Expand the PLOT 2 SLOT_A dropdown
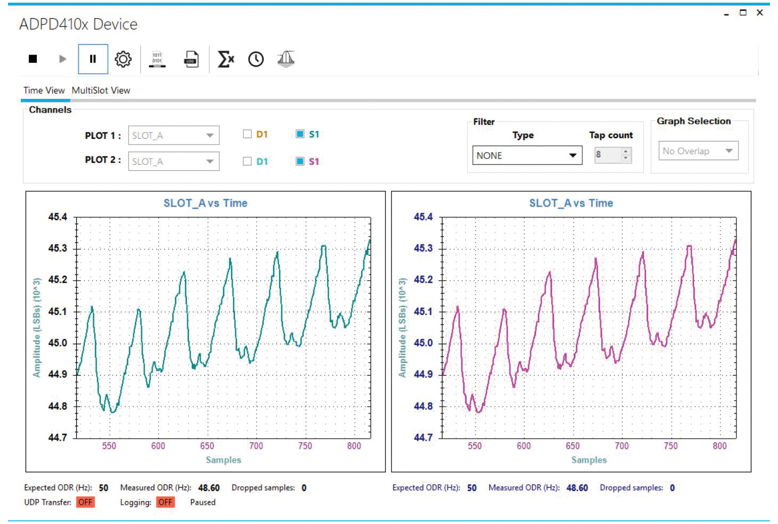This screenshot has height=524, width=778. [x=173, y=162]
